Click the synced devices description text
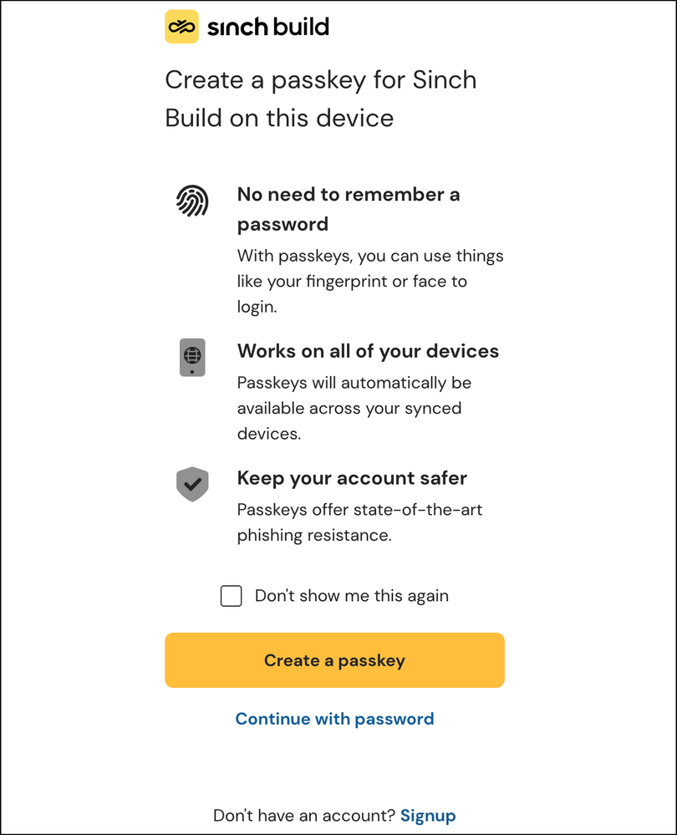677x835 pixels. pos(354,408)
